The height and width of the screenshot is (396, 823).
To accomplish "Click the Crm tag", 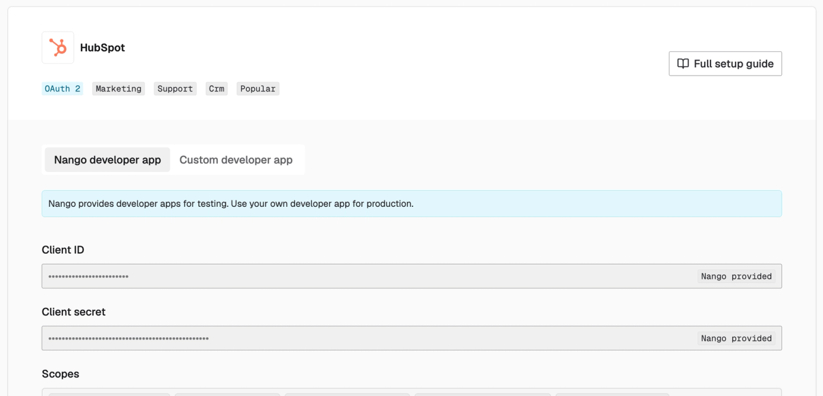I will (x=217, y=89).
